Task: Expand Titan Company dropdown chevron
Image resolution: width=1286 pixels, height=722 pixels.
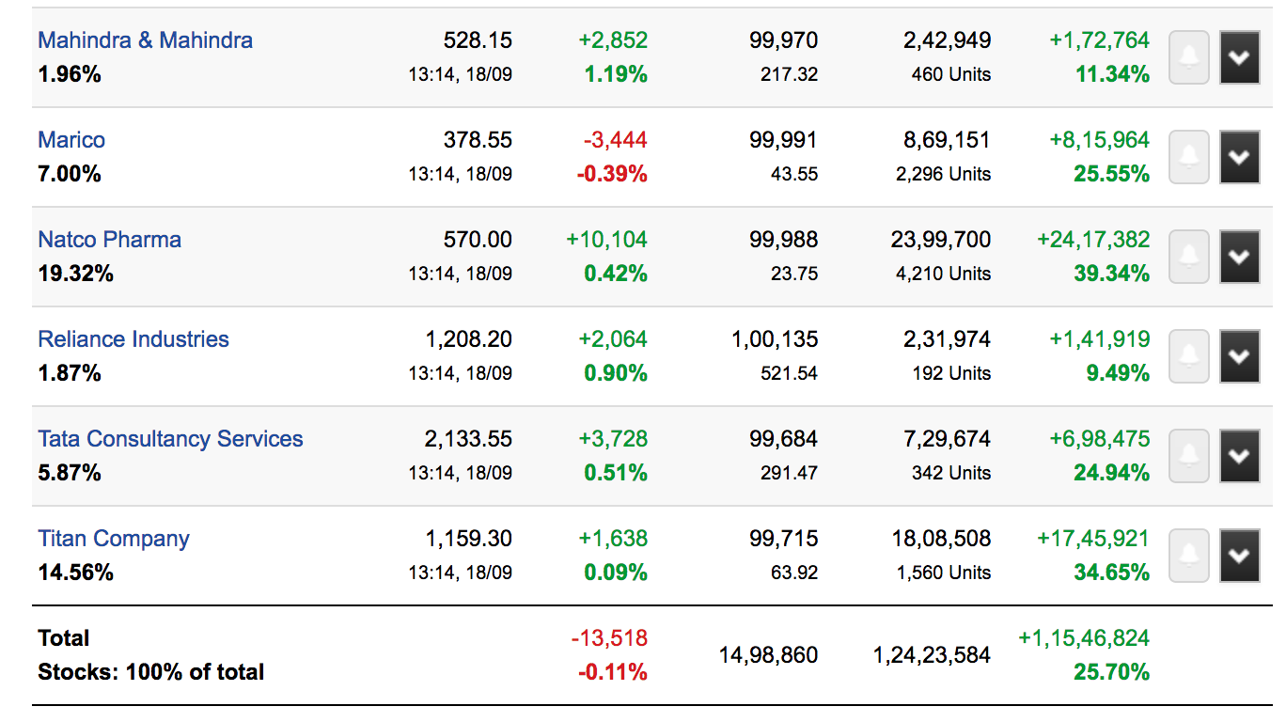Action: (1239, 556)
